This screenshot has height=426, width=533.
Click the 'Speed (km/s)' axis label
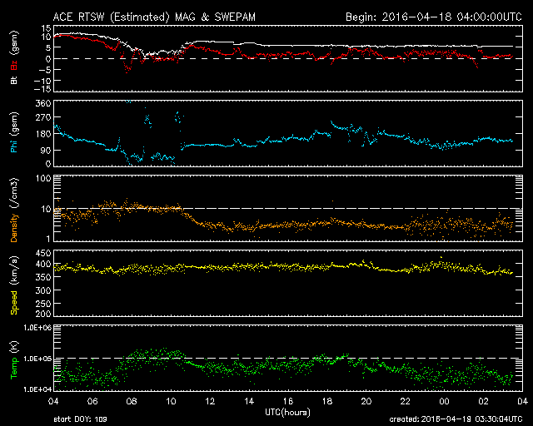coord(14,285)
